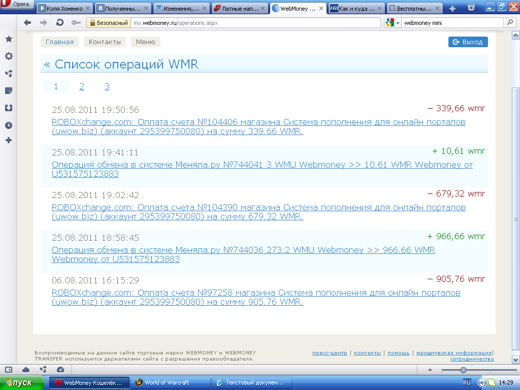Open the password wand key icon
The height and width of the screenshot is (390, 520).
click(76, 22)
